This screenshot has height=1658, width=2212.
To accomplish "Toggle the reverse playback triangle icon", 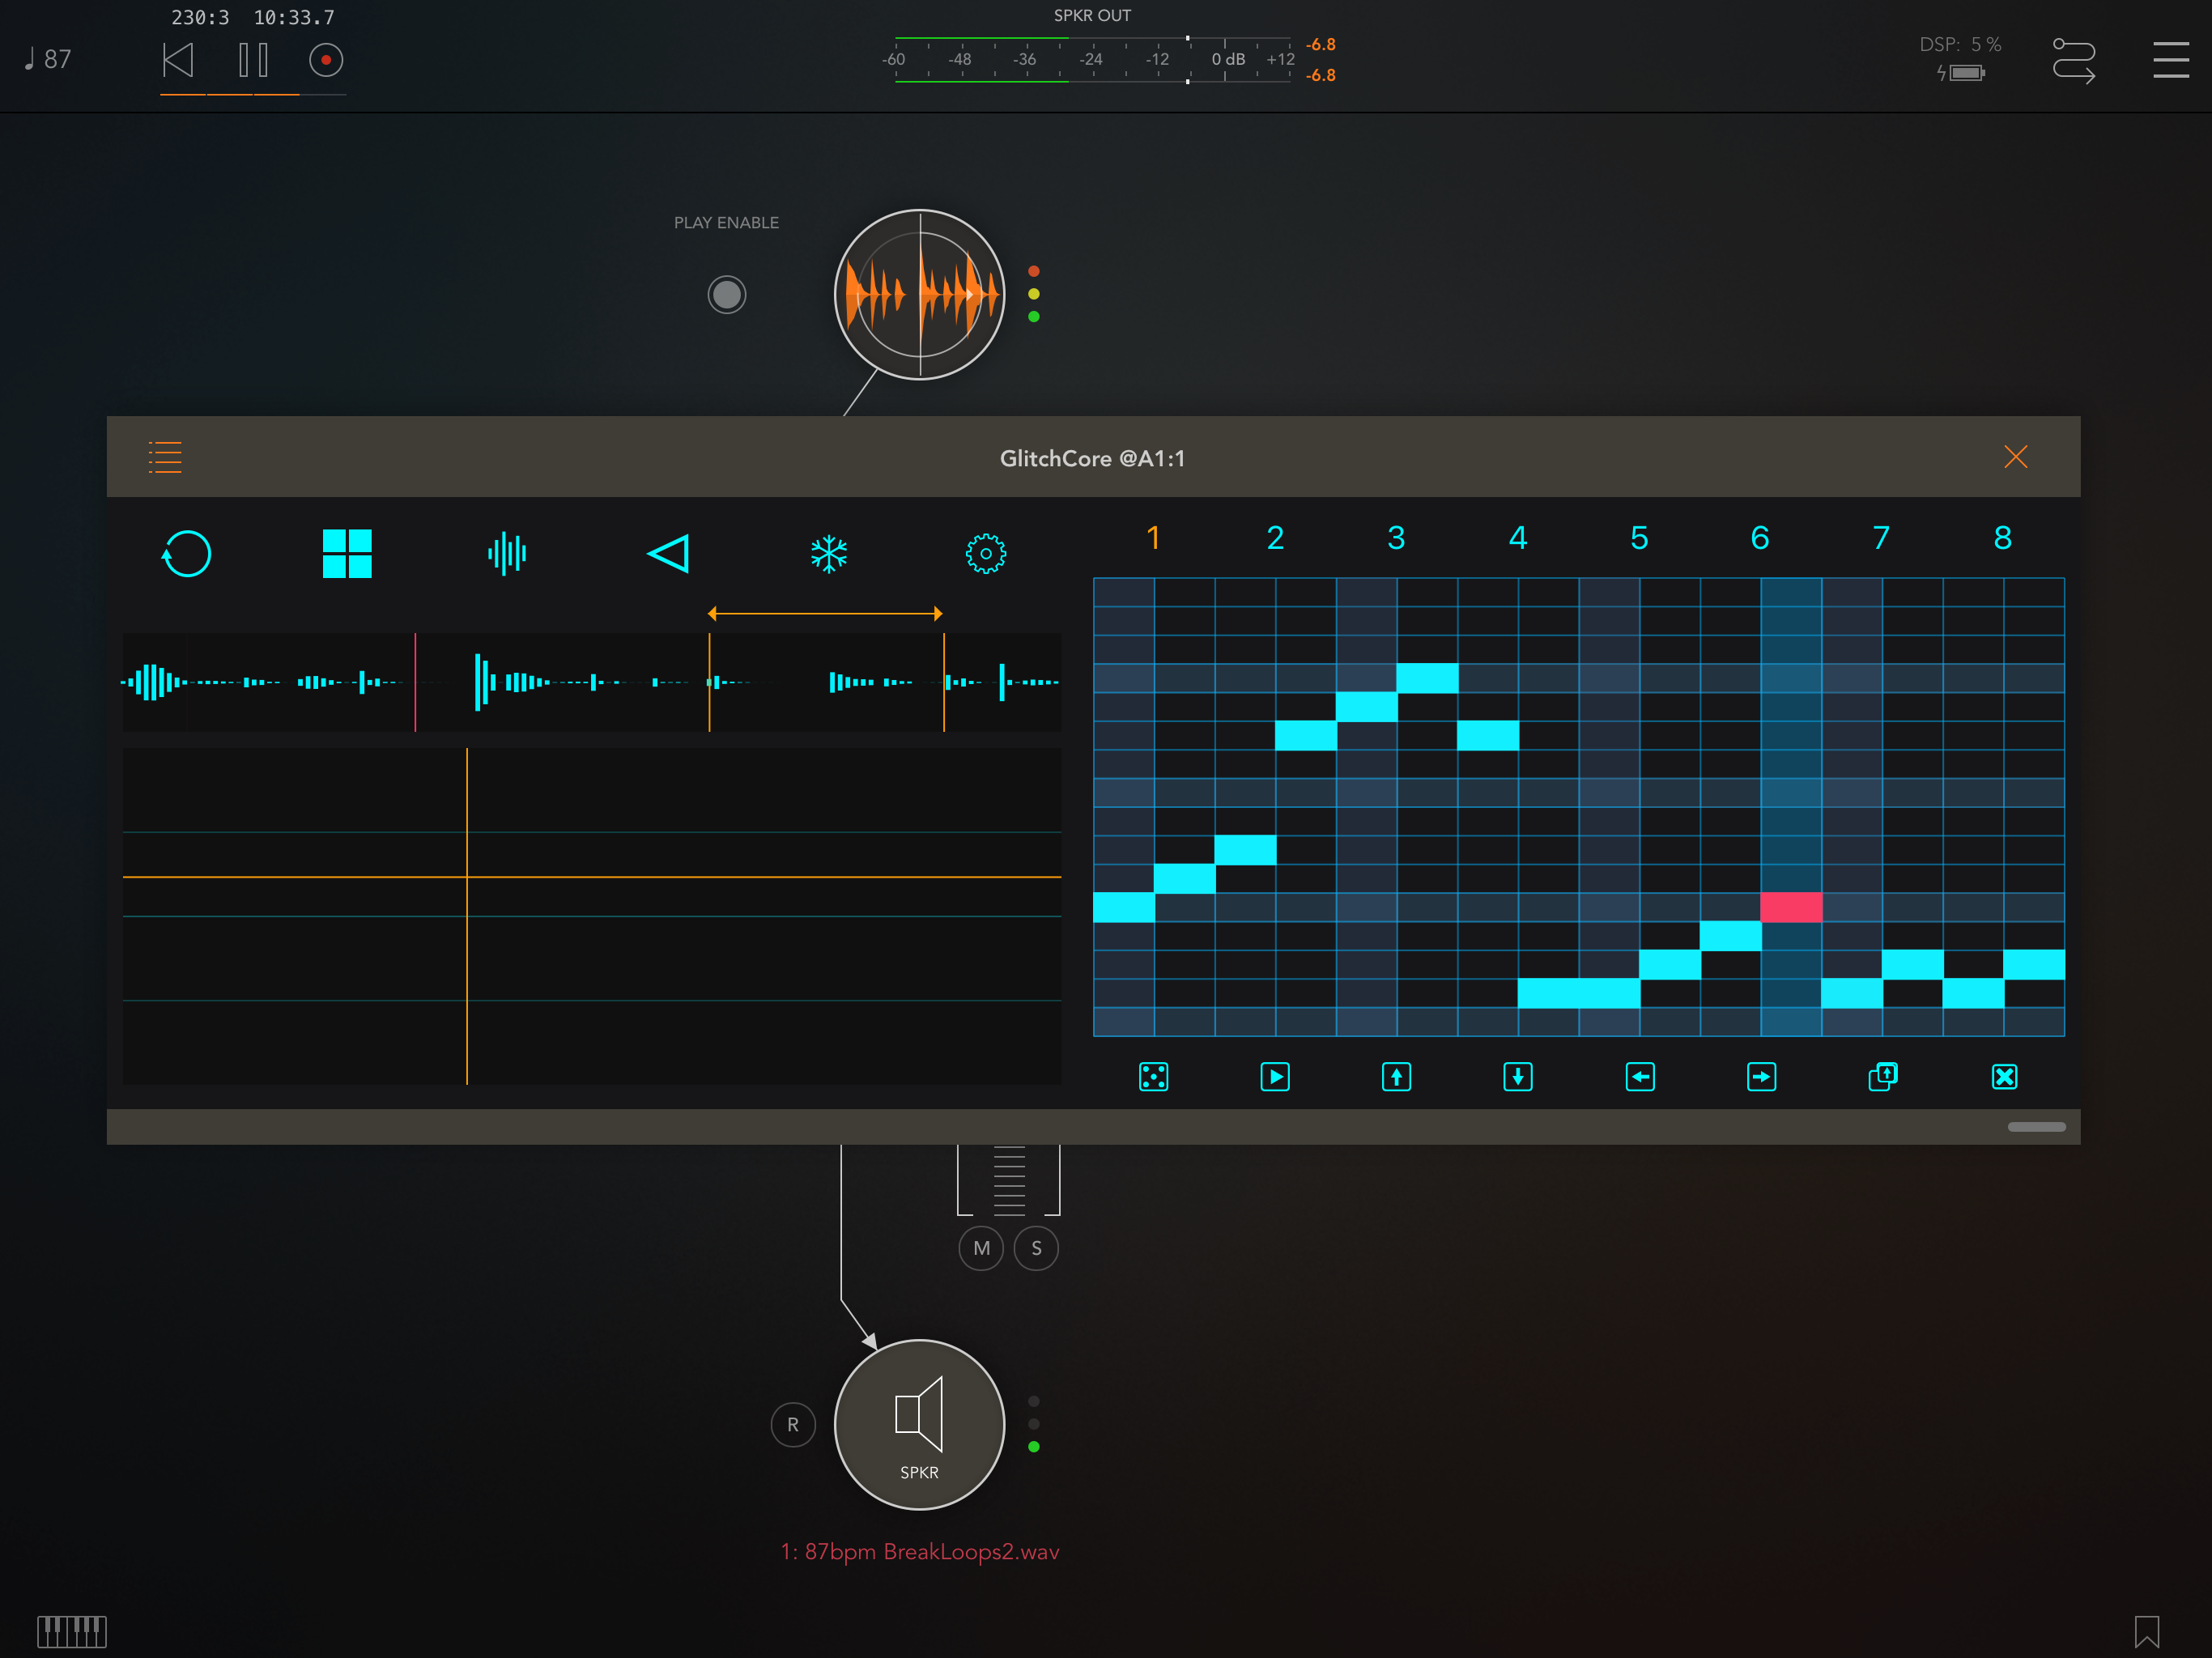I will (x=668, y=554).
